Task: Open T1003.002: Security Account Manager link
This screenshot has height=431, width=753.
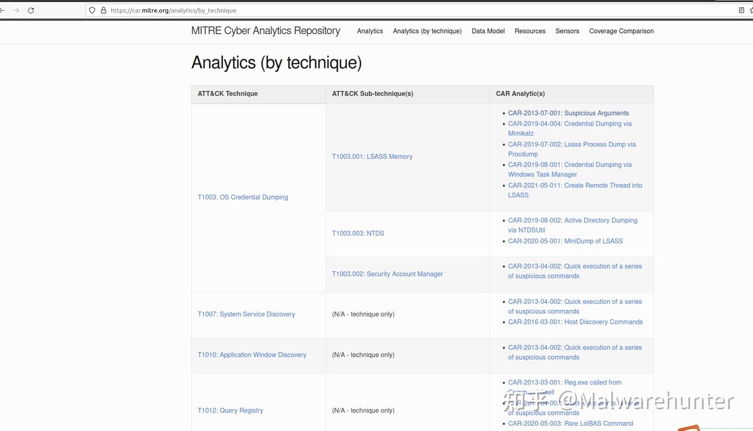Action: pyautogui.click(x=387, y=274)
